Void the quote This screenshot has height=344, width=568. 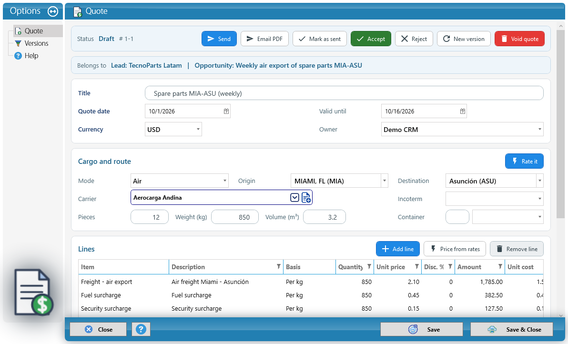pyautogui.click(x=519, y=39)
